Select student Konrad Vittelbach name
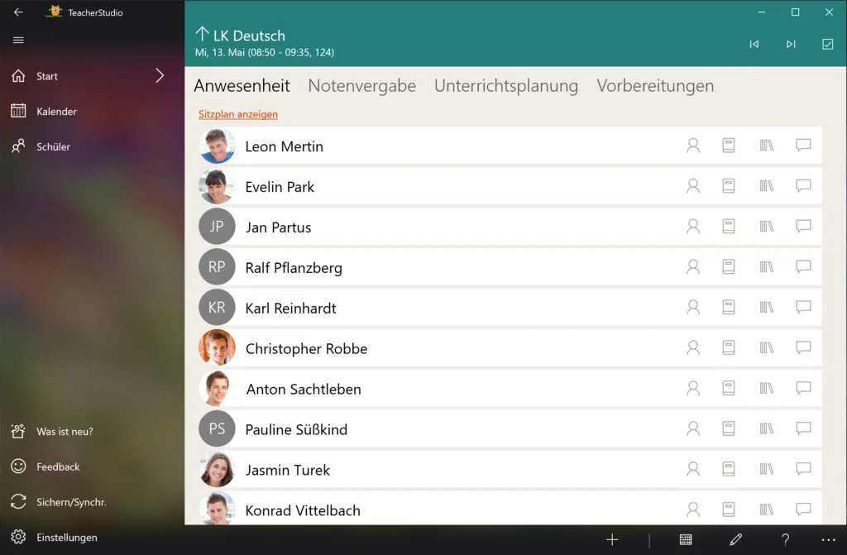This screenshot has width=847, height=555. [x=303, y=510]
